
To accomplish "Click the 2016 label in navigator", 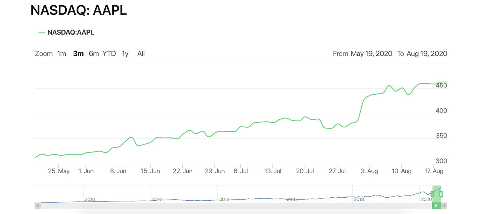I will click(292, 199).
